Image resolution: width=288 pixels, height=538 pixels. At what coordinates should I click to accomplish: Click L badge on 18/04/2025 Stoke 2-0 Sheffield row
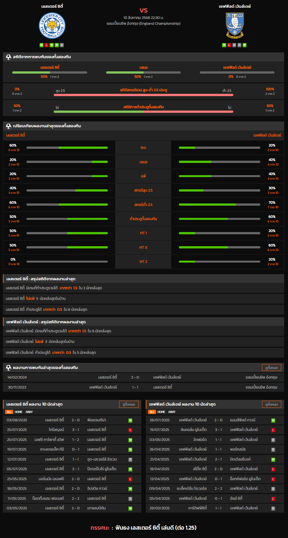(x=273, y=469)
